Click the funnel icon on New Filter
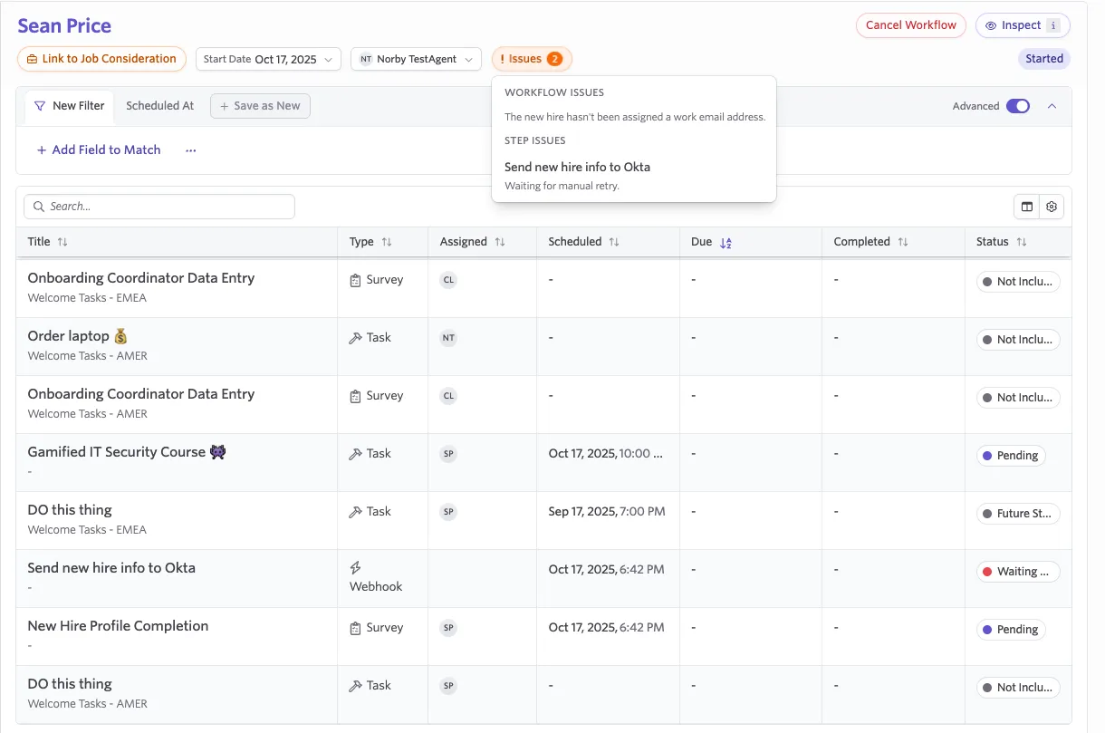This screenshot has width=1105, height=733. click(x=40, y=106)
